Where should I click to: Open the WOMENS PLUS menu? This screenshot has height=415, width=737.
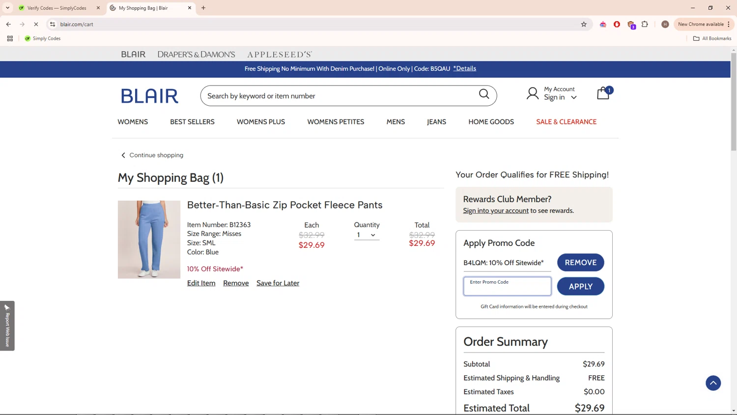point(261,122)
